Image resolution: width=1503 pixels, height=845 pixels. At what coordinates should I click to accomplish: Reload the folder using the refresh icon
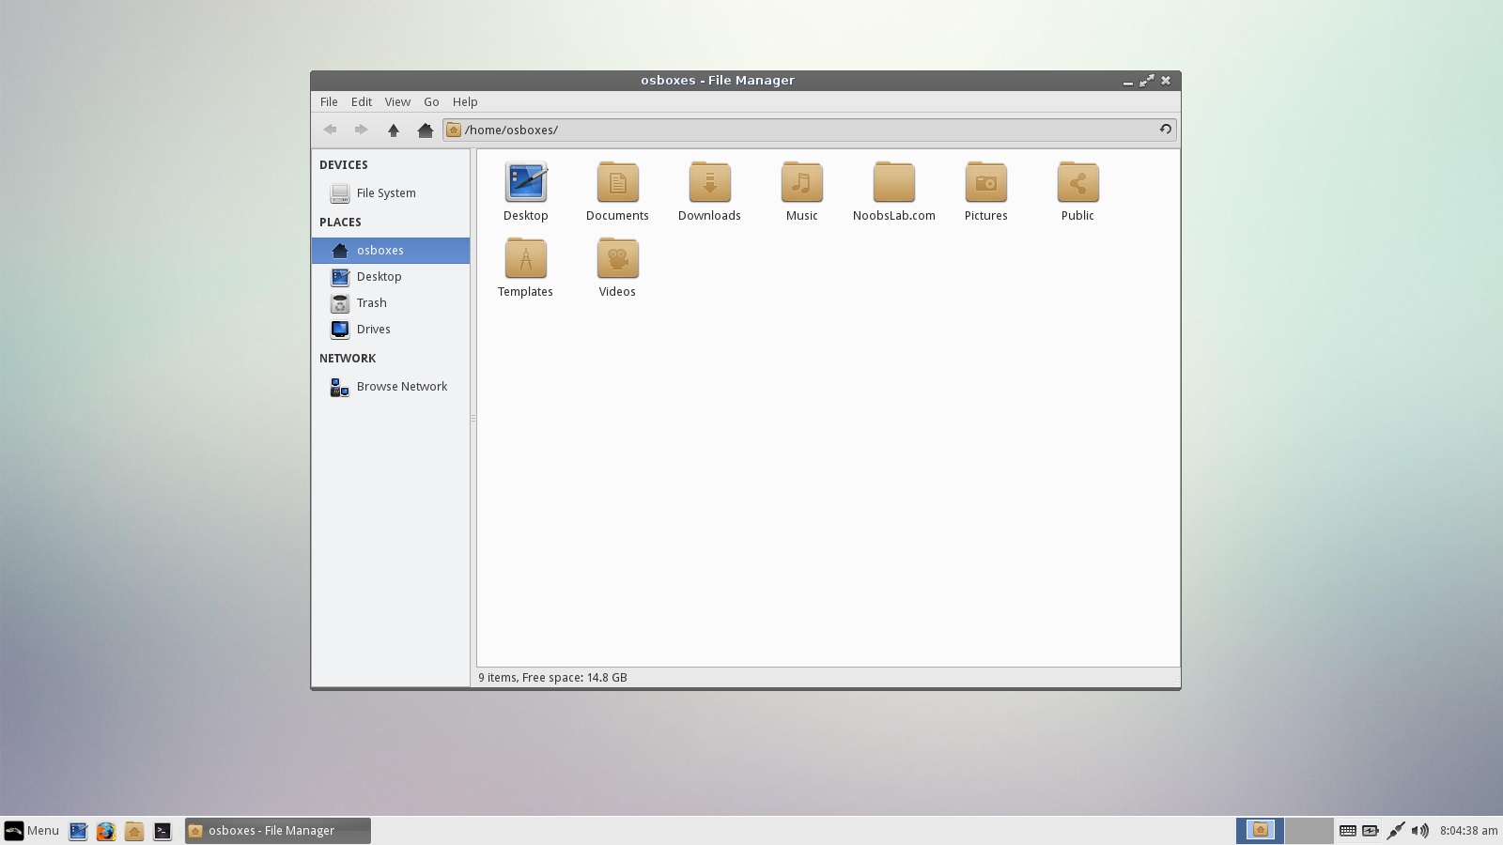[1165, 130]
